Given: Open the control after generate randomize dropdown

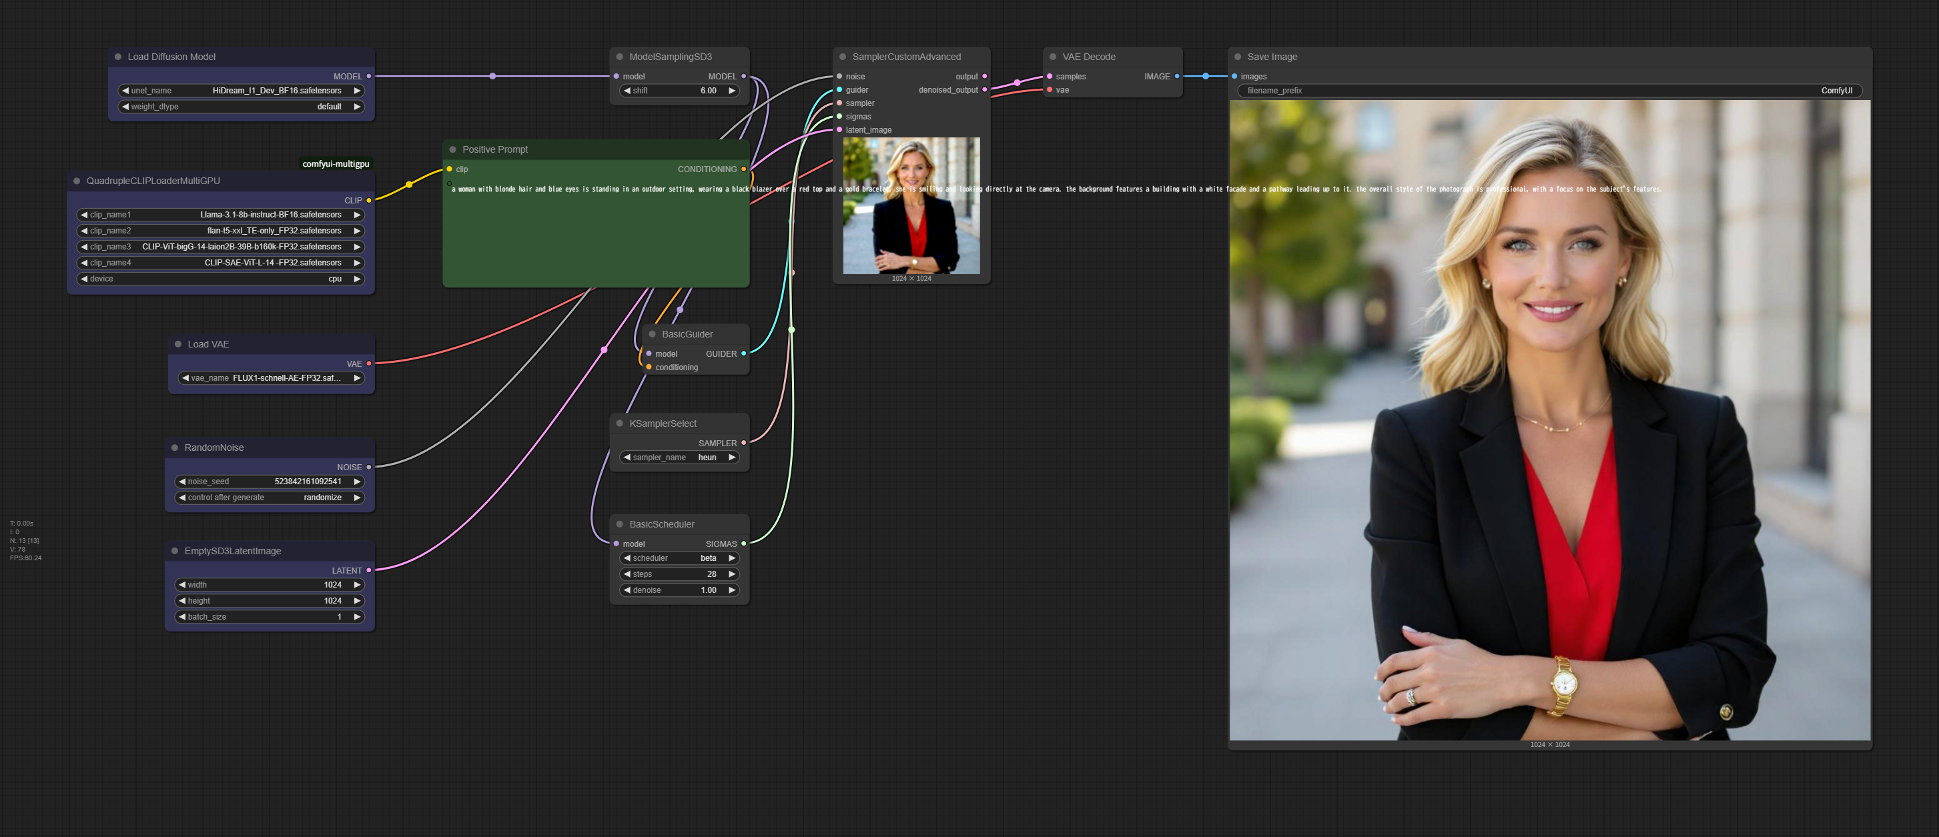Looking at the screenshot, I should coord(270,498).
